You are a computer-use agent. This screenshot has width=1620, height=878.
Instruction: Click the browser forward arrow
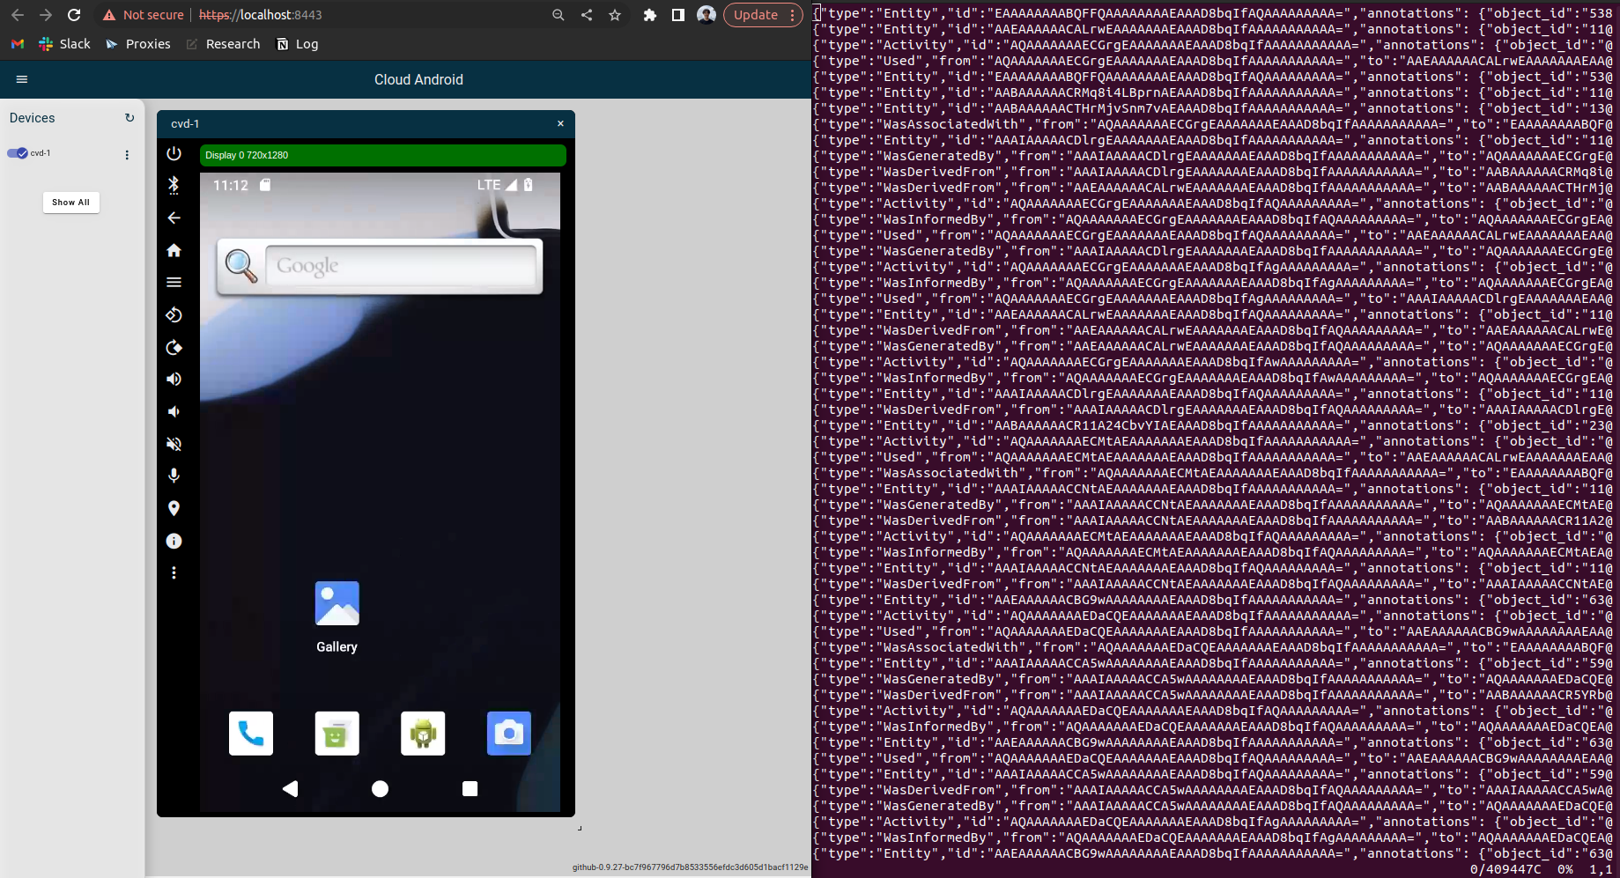pos(46,15)
